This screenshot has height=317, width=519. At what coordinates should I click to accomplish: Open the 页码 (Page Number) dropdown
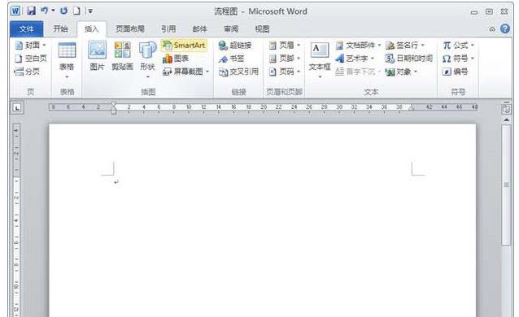point(285,72)
